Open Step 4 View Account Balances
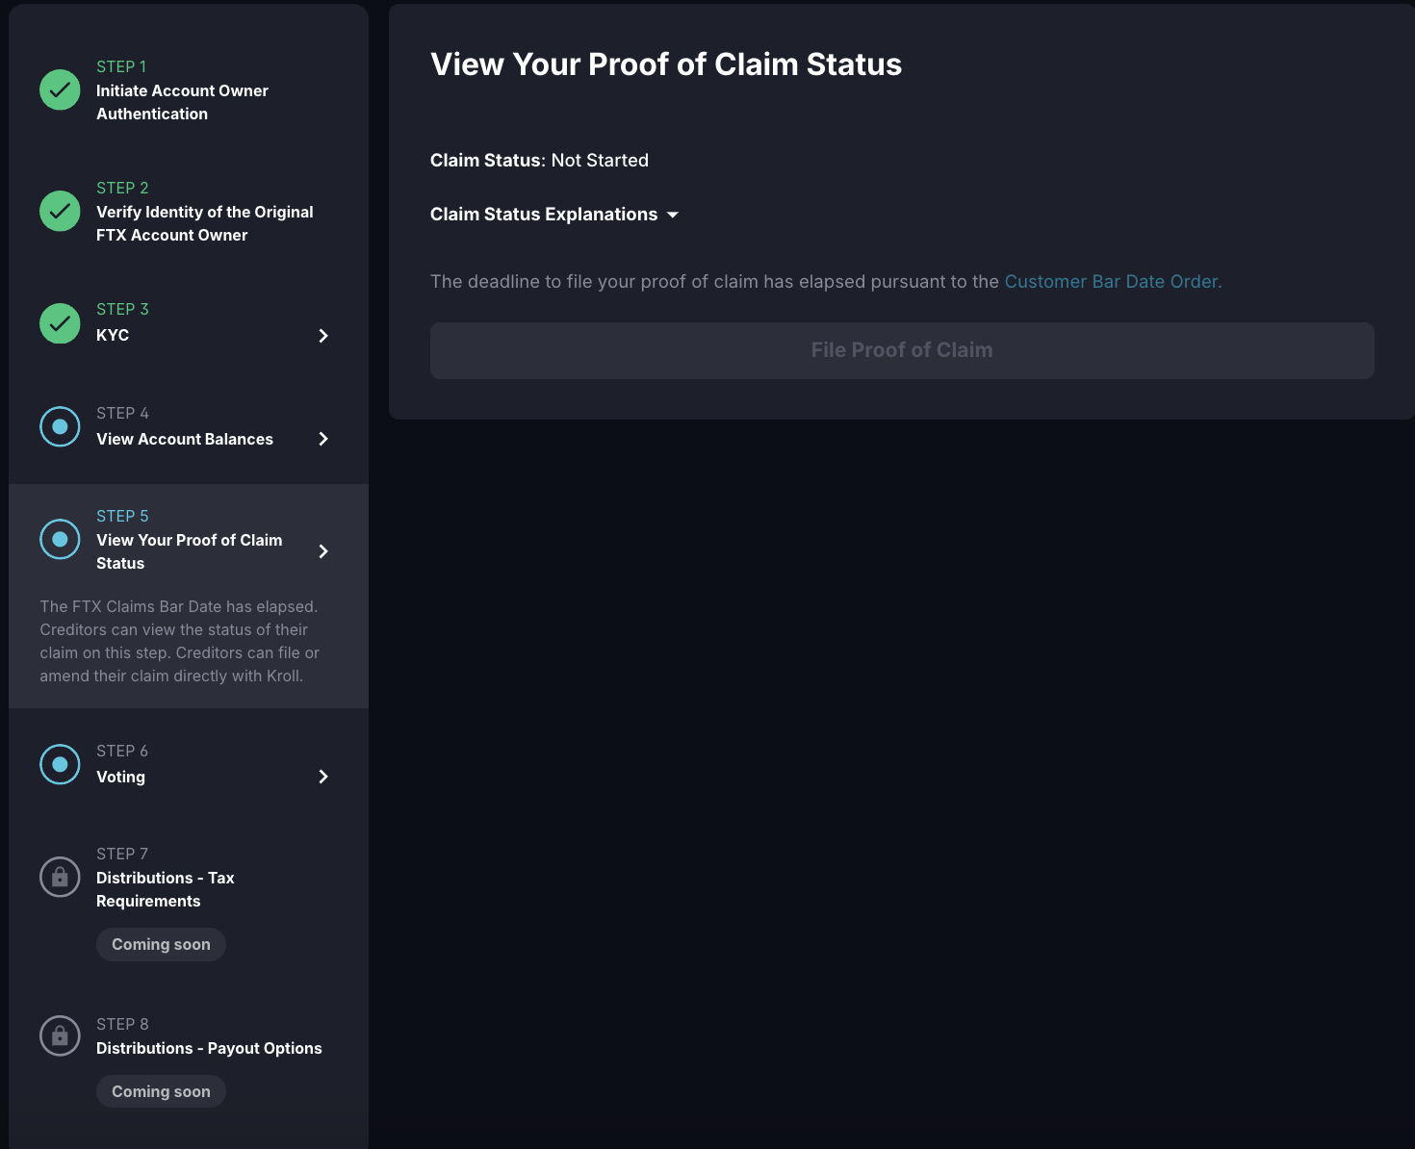The width and height of the screenshot is (1415, 1149). tap(184, 438)
